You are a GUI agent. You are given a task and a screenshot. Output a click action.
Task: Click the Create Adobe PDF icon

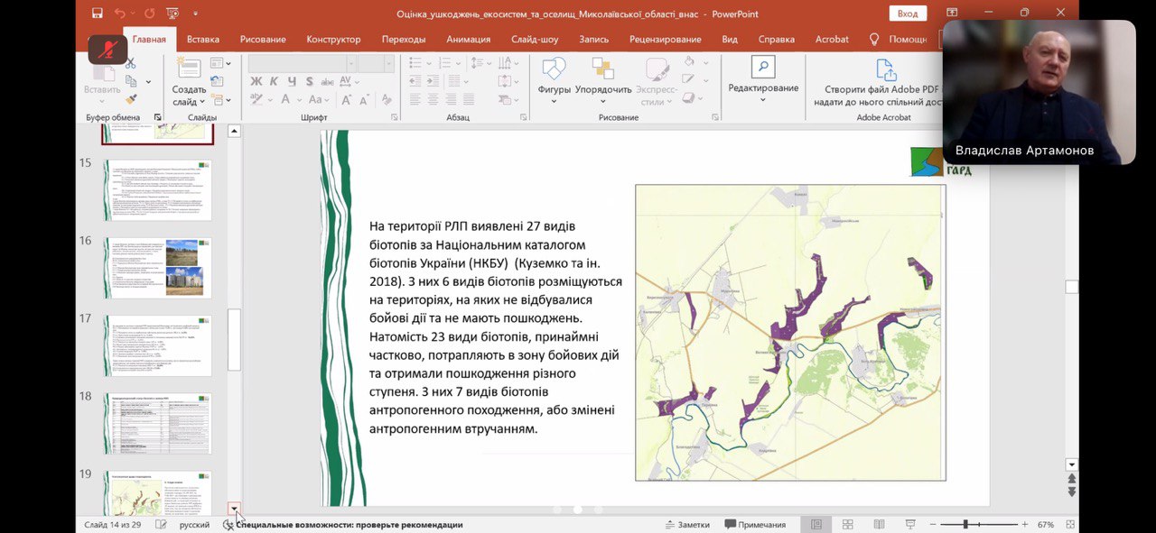(886, 70)
